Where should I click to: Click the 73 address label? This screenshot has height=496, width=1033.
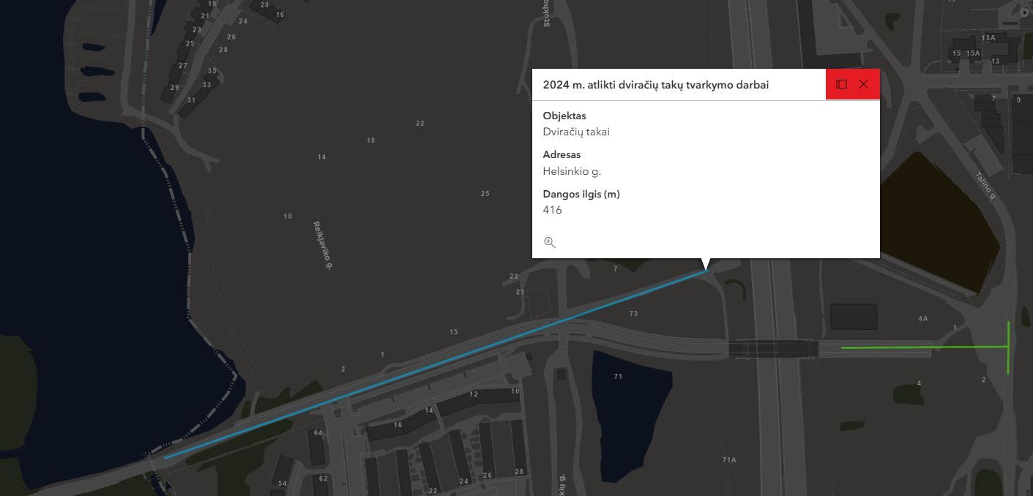pos(633,313)
